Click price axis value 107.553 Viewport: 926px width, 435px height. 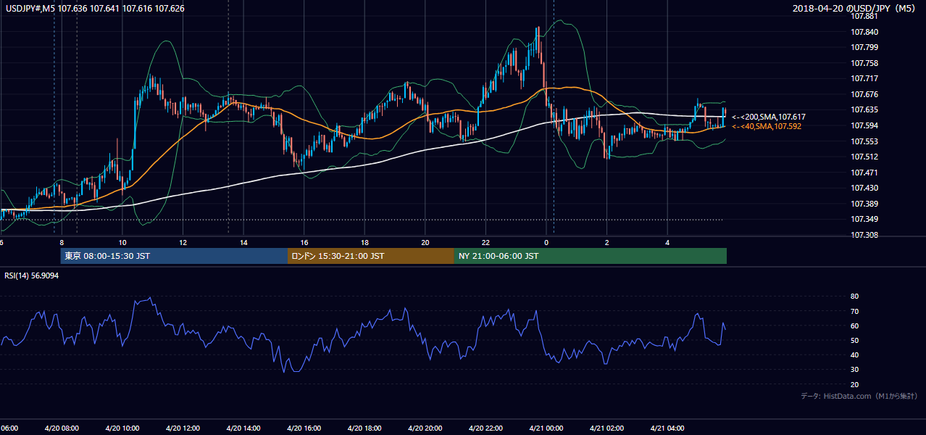coord(866,141)
